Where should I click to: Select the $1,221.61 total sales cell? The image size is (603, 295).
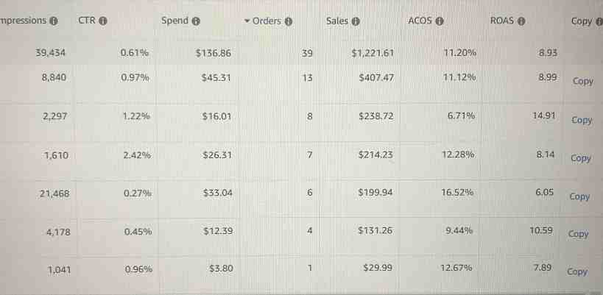coord(373,53)
